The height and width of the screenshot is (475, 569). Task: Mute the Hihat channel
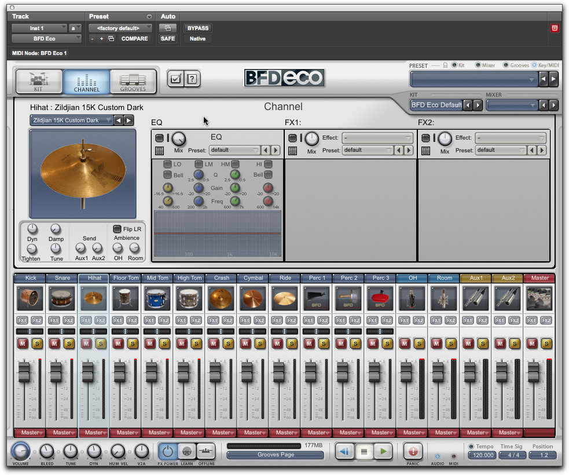click(x=86, y=343)
